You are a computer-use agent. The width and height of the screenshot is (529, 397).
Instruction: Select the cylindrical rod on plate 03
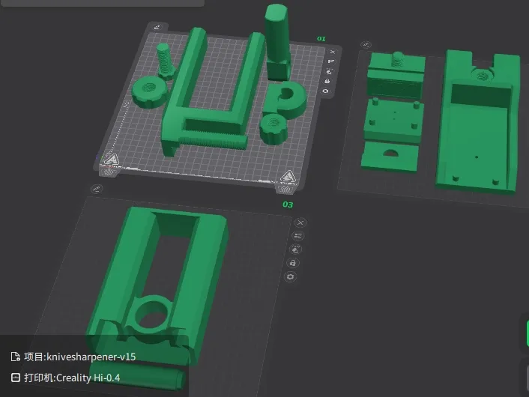point(136,375)
